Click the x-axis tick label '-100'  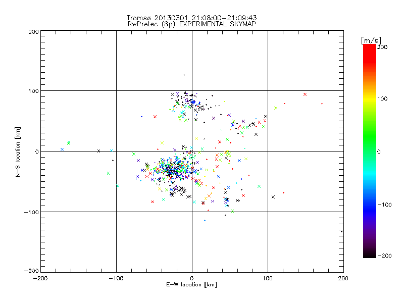click(116, 279)
